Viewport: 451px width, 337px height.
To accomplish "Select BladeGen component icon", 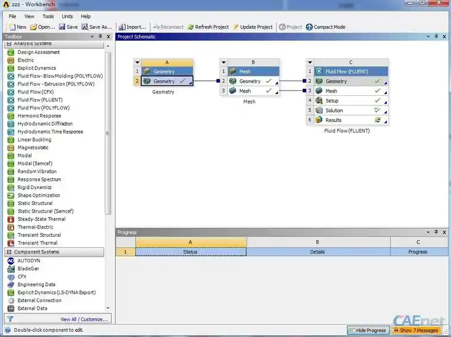I will 11,269.
